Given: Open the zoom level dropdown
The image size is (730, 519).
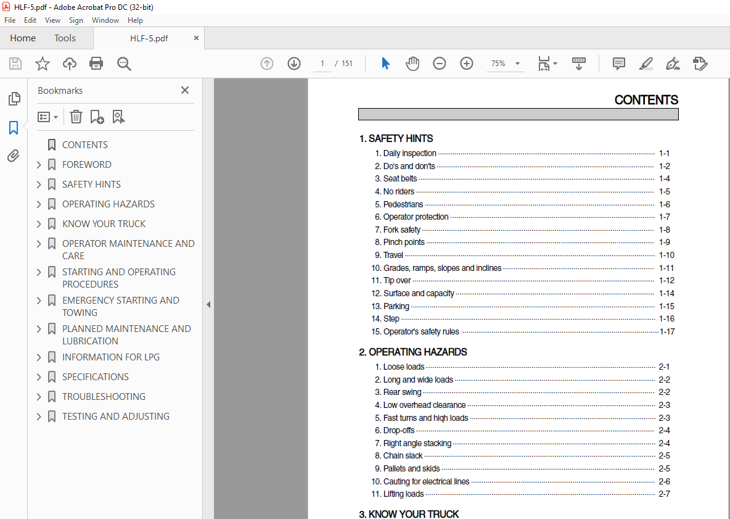Looking at the screenshot, I should coord(517,64).
